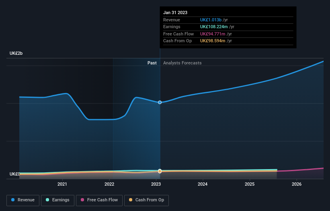The image size is (330, 211).
Task: Click the UK£0 y-axis label
Action: point(14,174)
